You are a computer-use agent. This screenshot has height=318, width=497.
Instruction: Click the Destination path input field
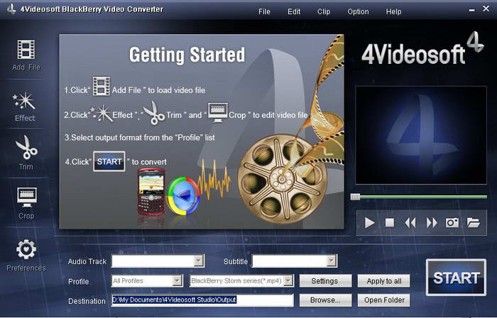click(x=202, y=300)
